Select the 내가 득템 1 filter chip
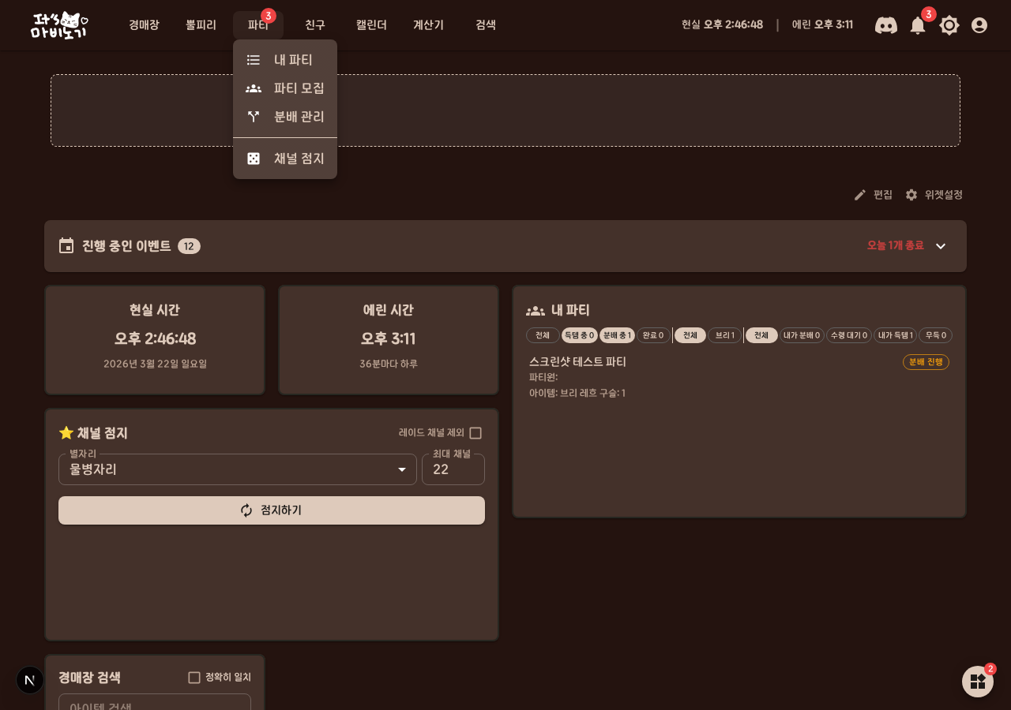 coord(895,335)
